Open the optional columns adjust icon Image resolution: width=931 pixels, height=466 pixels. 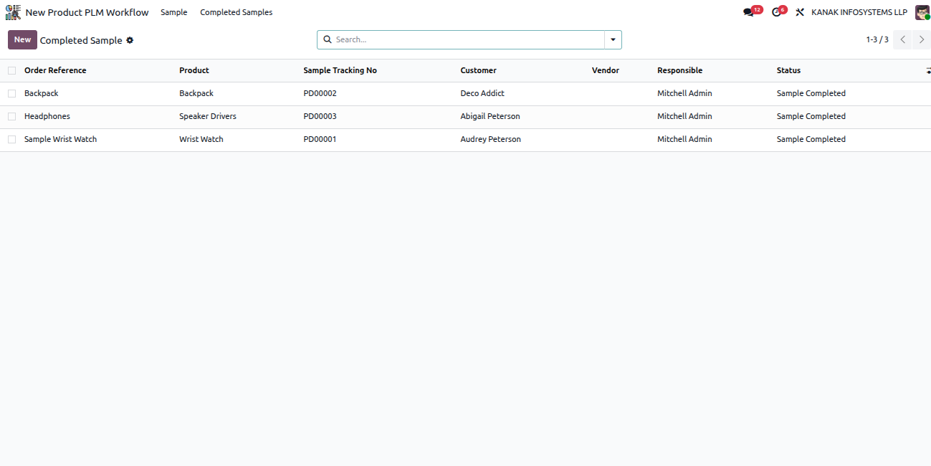(x=927, y=70)
